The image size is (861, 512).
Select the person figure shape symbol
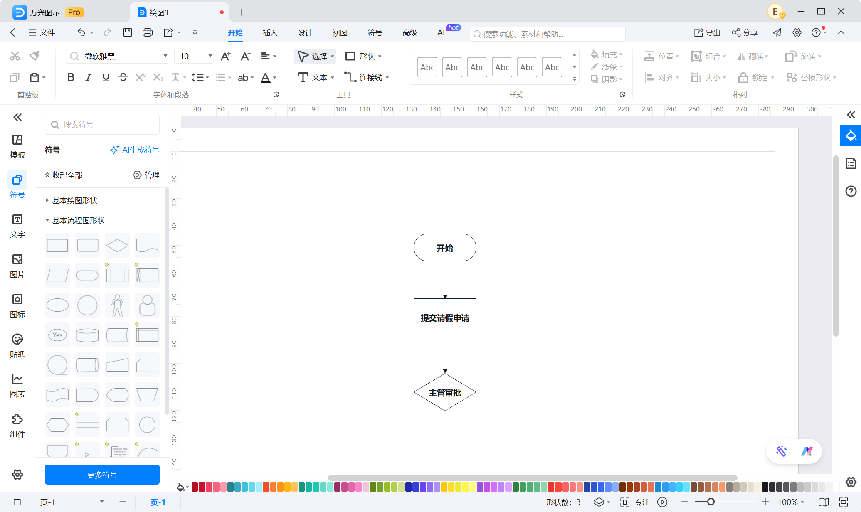(117, 305)
